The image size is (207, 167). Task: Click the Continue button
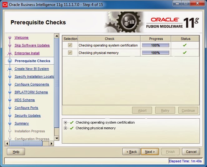tap(188, 111)
